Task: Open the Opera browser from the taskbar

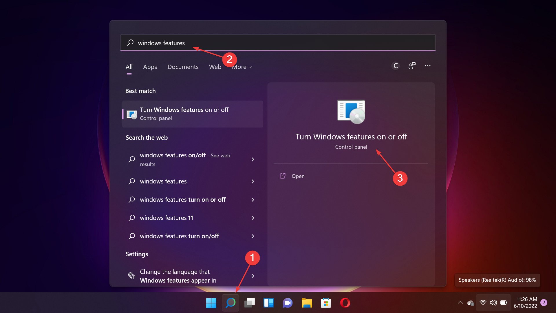Action: [x=345, y=303]
